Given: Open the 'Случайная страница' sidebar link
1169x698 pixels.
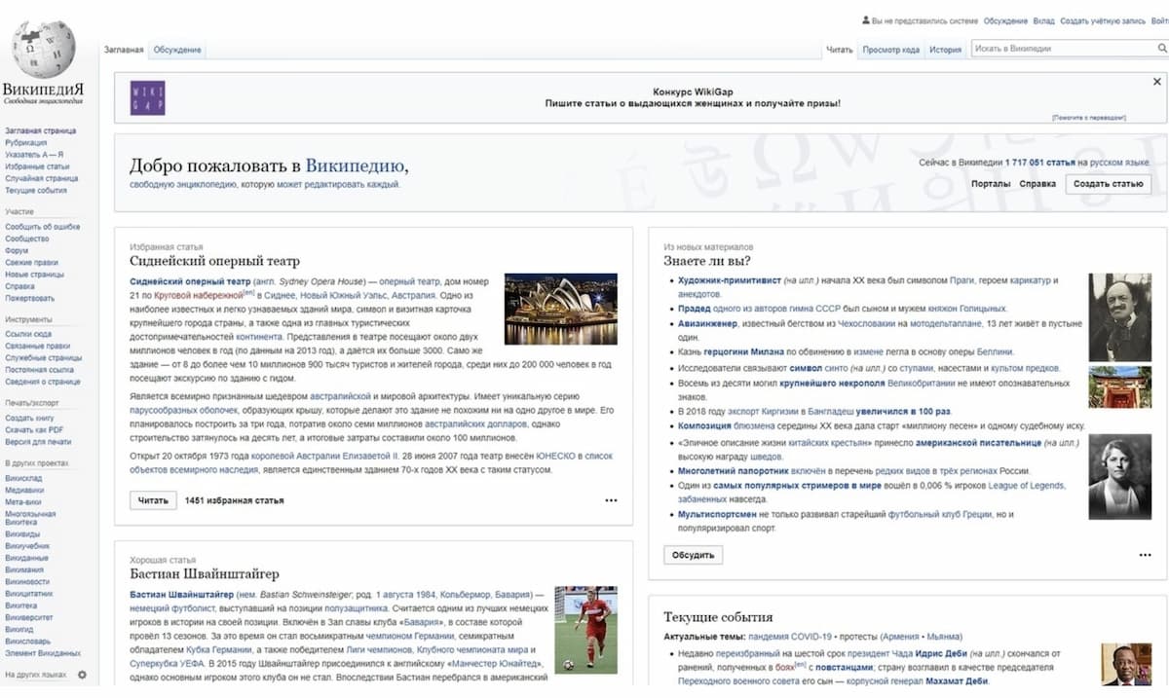Looking at the screenshot, I should 41,178.
